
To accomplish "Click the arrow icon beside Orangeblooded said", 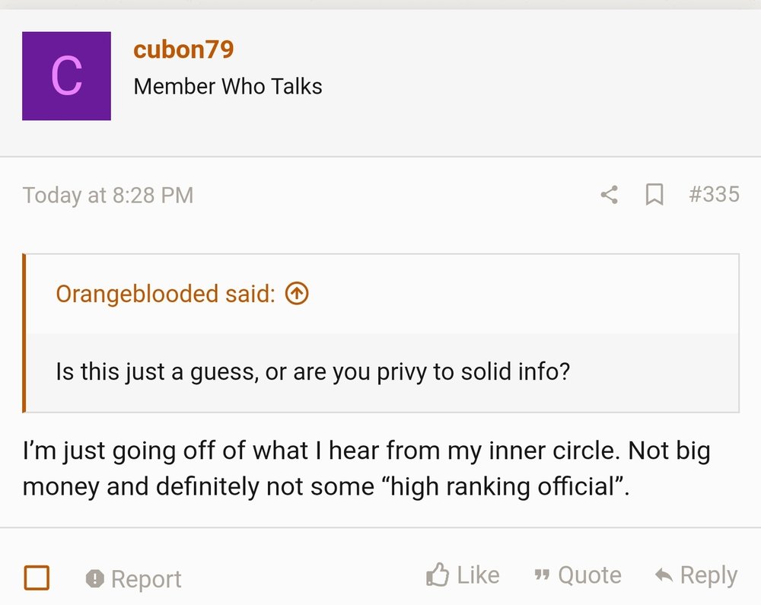I will (x=298, y=294).
